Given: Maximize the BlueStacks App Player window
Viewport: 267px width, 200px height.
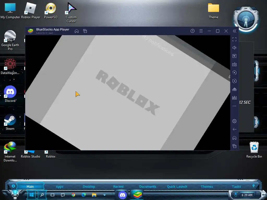Looking at the screenshot, I should (218, 31).
